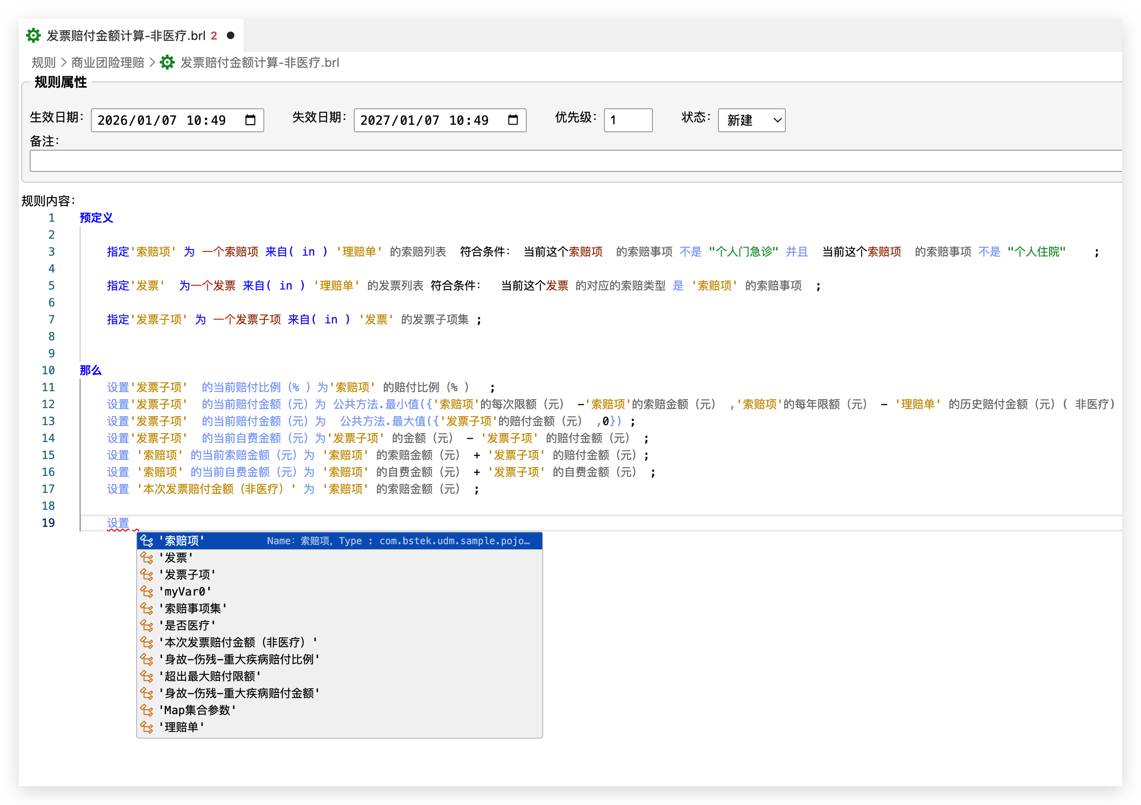1141x805 pixels.
Task: Click the gear icon in breadcrumb
Action: pyautogui.click(x=167, y=63)
